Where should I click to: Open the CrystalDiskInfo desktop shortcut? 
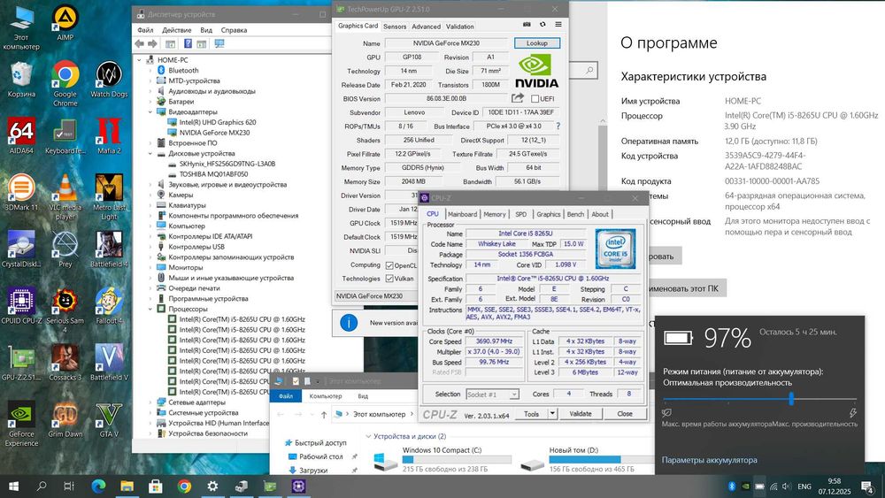[21, 249]
